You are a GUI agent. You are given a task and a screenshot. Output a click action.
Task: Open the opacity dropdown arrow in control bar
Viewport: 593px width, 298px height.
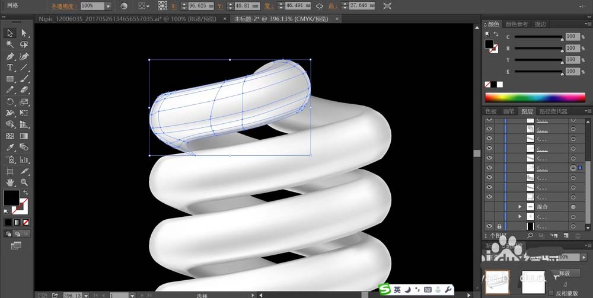[x=109, y=6]
